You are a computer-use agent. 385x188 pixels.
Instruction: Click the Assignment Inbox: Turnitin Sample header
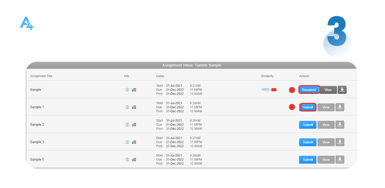[x=191, y=65]
